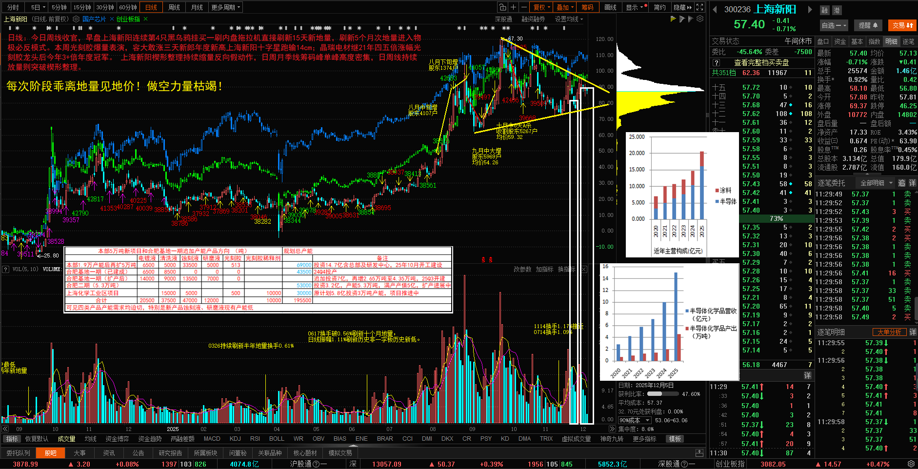Click the 融 margin trading badge
Screen dimensions: 918x469
point(825,10)
